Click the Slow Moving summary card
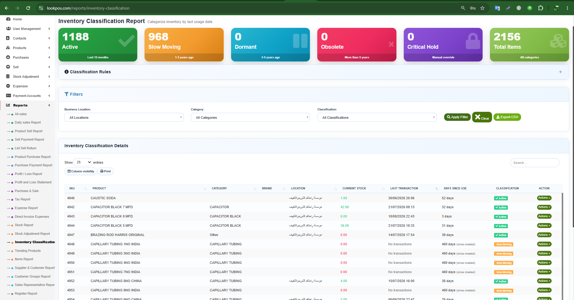 click(184, 45)
